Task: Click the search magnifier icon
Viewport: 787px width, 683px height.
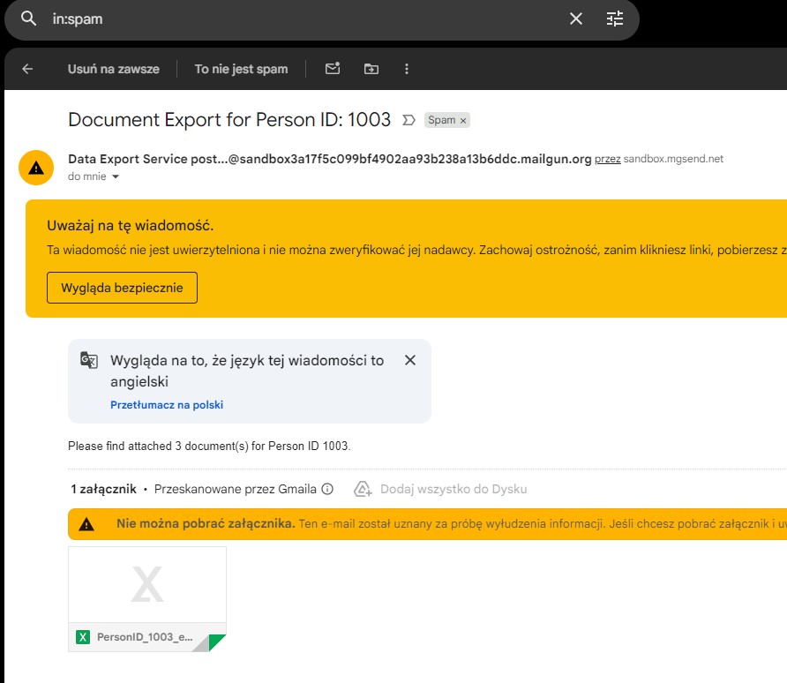Action: click(28, 19)
